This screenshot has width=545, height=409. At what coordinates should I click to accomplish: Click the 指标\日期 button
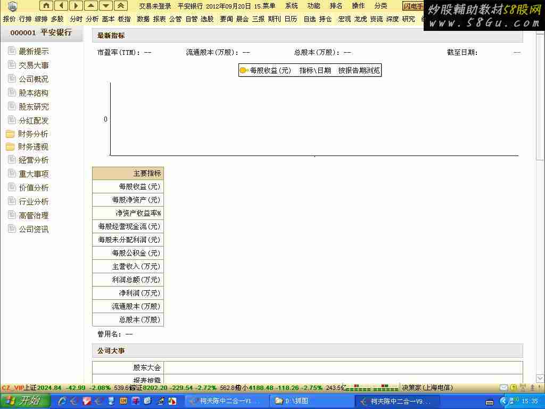tap(315, 70)
